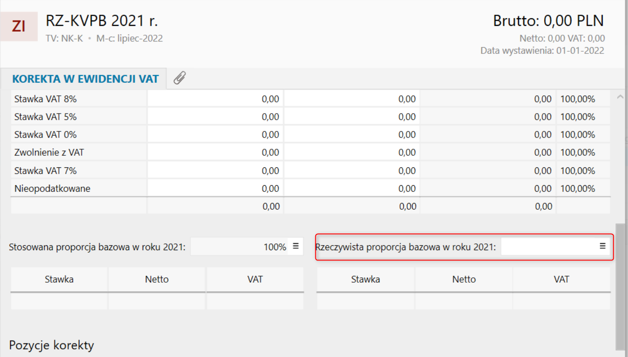Click the scrollbar up arrow
The height and width of the screenshot is (357, 628).
tap(620, 97)
